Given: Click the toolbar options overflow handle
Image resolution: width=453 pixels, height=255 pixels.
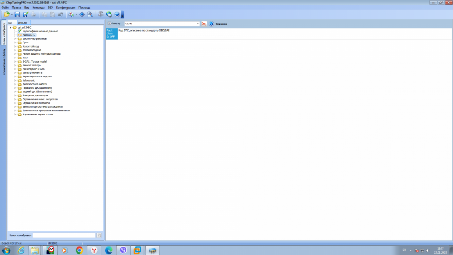Looking at the screenshot, I should click(122, 15).
